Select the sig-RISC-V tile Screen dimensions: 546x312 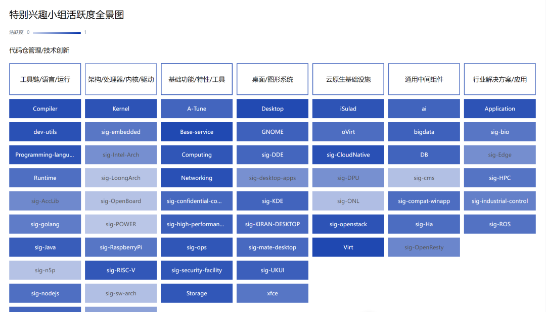(121, 270)
